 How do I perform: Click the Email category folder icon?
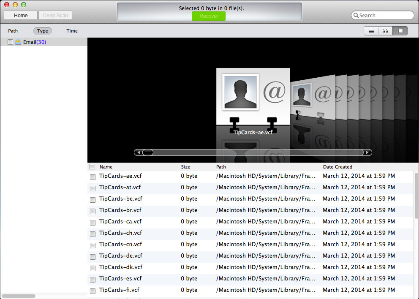(18, 42)
